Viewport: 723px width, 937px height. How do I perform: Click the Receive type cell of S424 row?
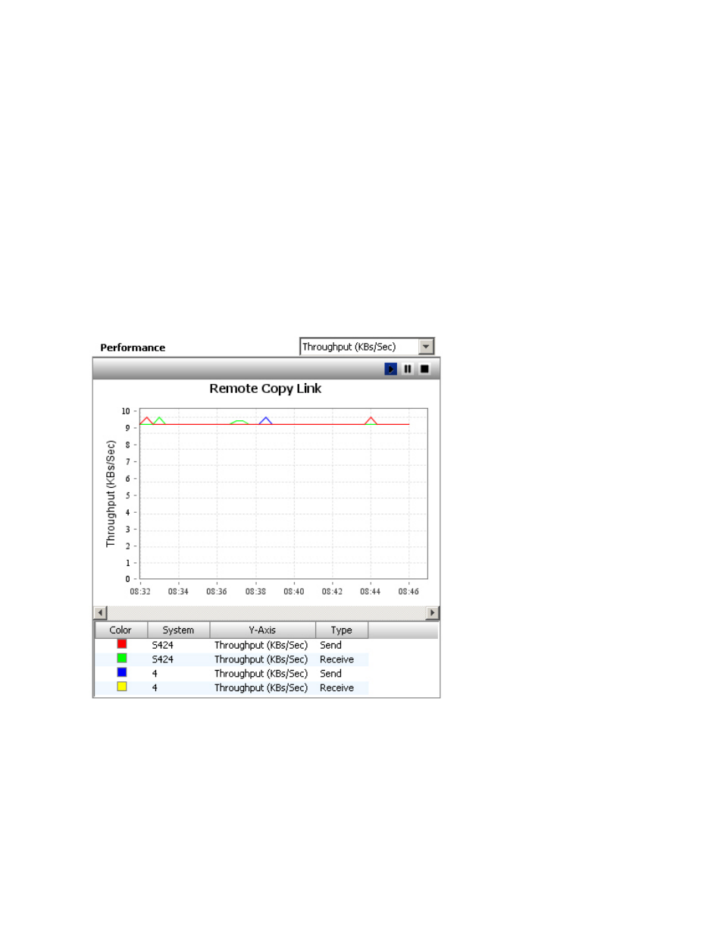[336, 660]
